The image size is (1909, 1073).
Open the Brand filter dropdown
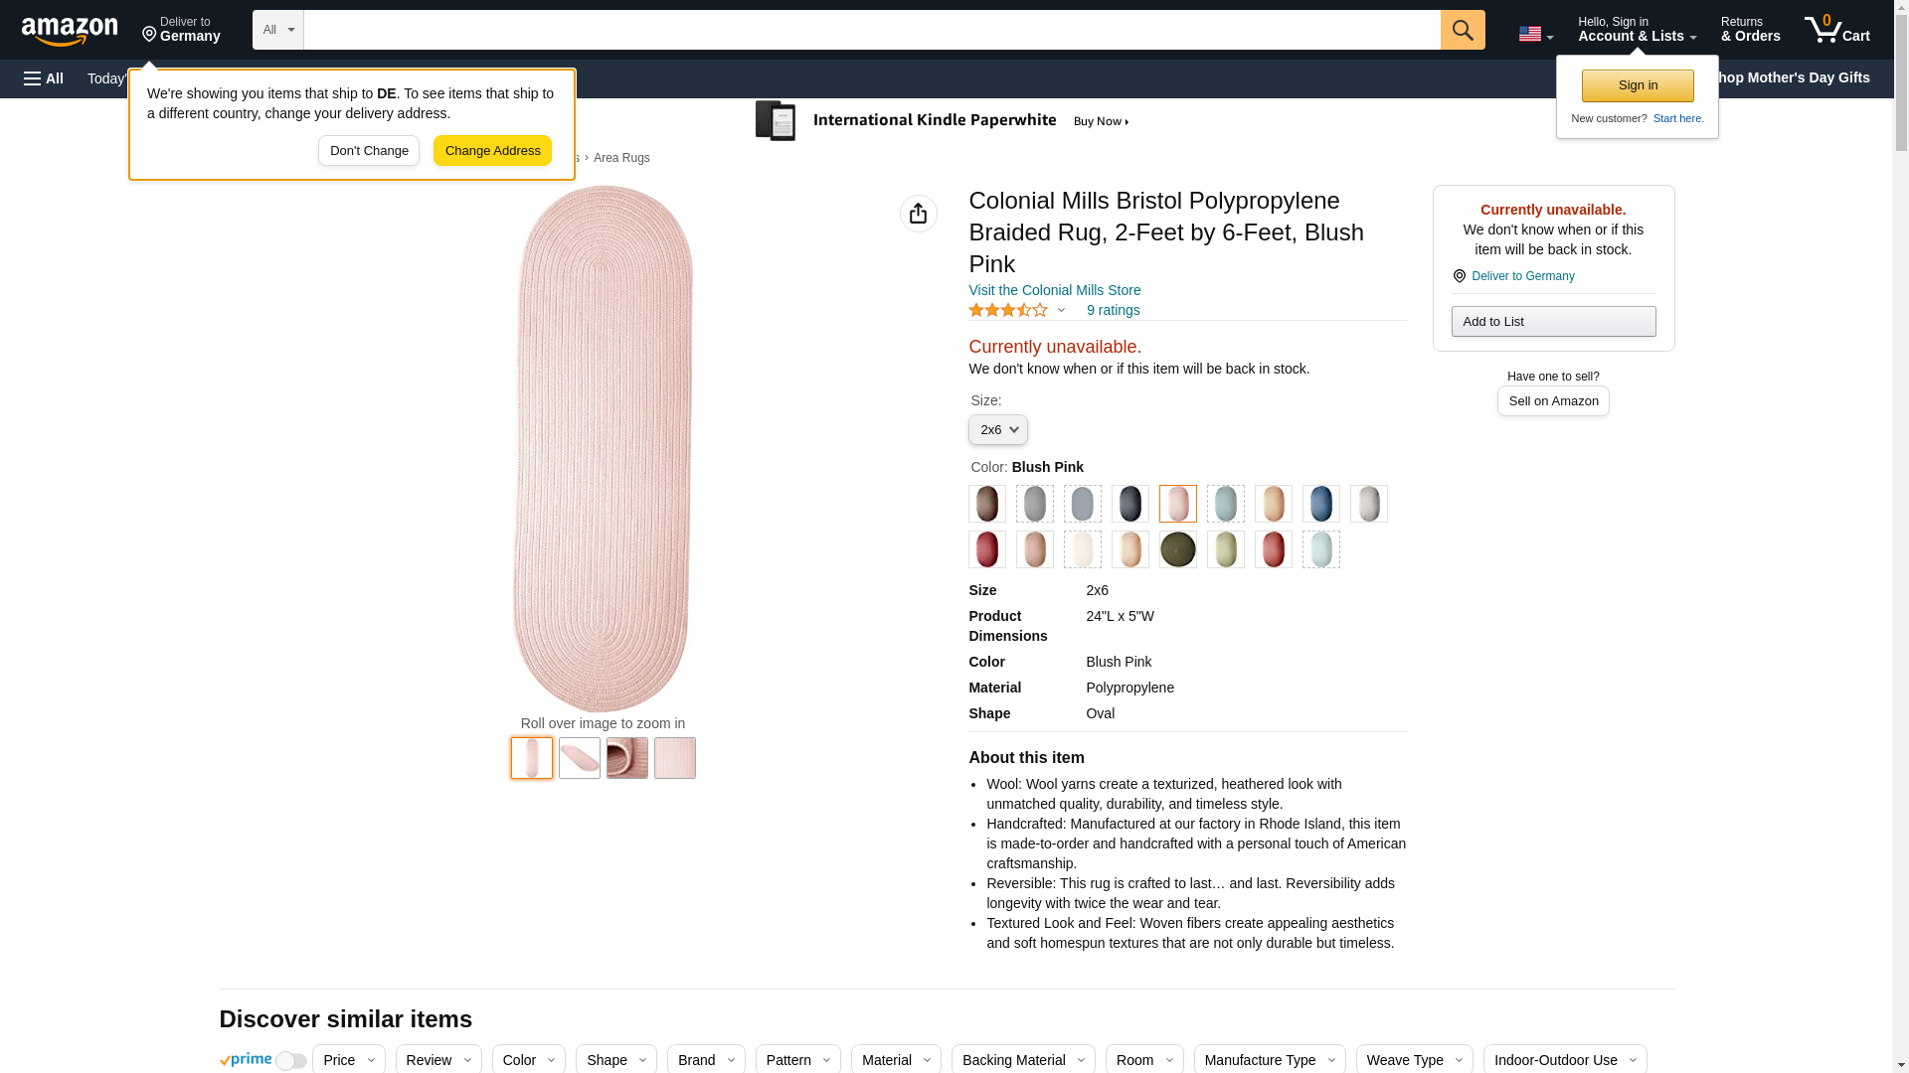705,1060
